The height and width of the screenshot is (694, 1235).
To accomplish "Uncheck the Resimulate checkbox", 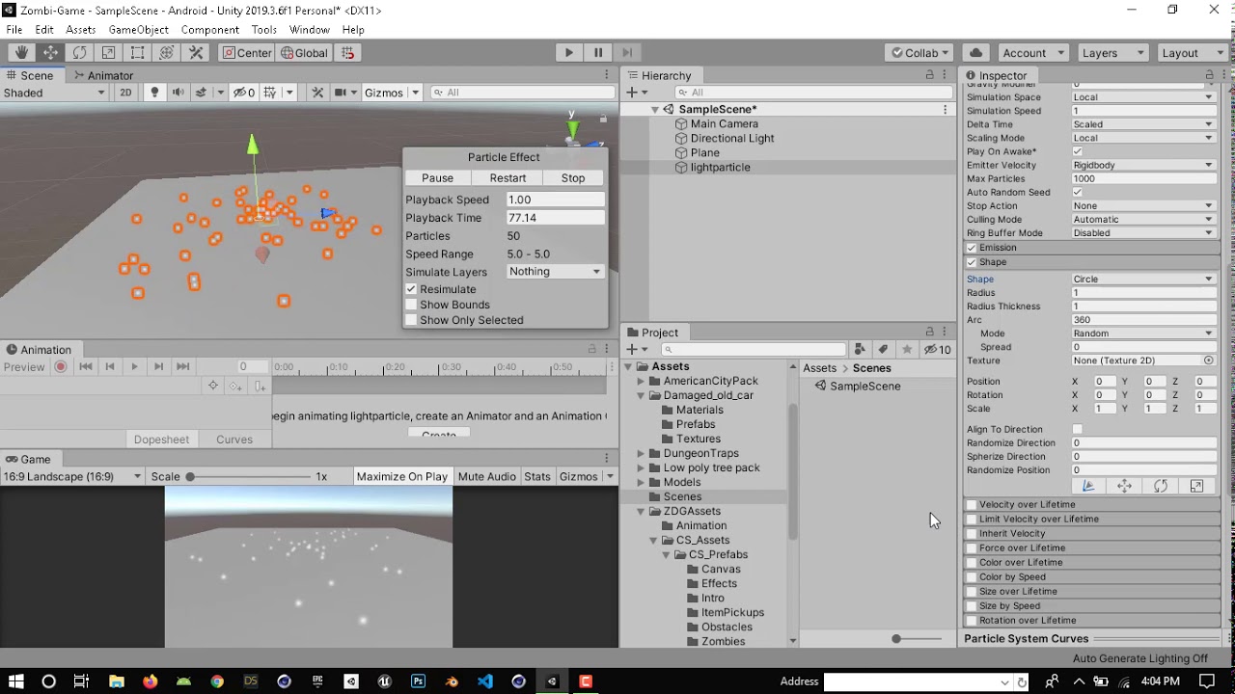I will pyautogui.click(x=411, y=289).
